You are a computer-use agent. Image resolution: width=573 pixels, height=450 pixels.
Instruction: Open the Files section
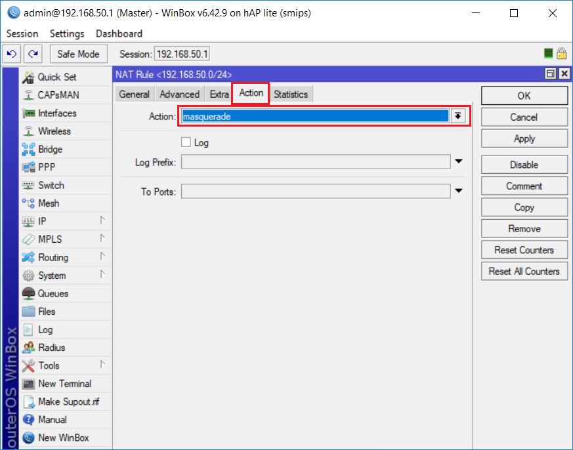point(66,312)
